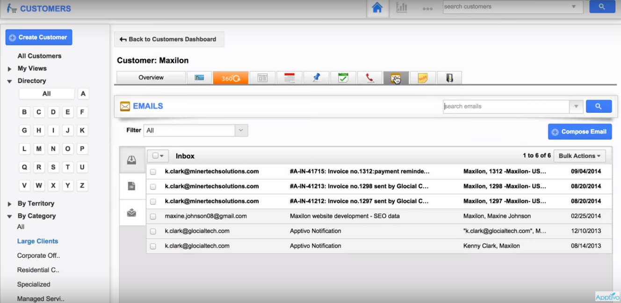This screenshot has height=303, width=621.
Task: Open the Tasks checklist icon
Action: [344, 77]
